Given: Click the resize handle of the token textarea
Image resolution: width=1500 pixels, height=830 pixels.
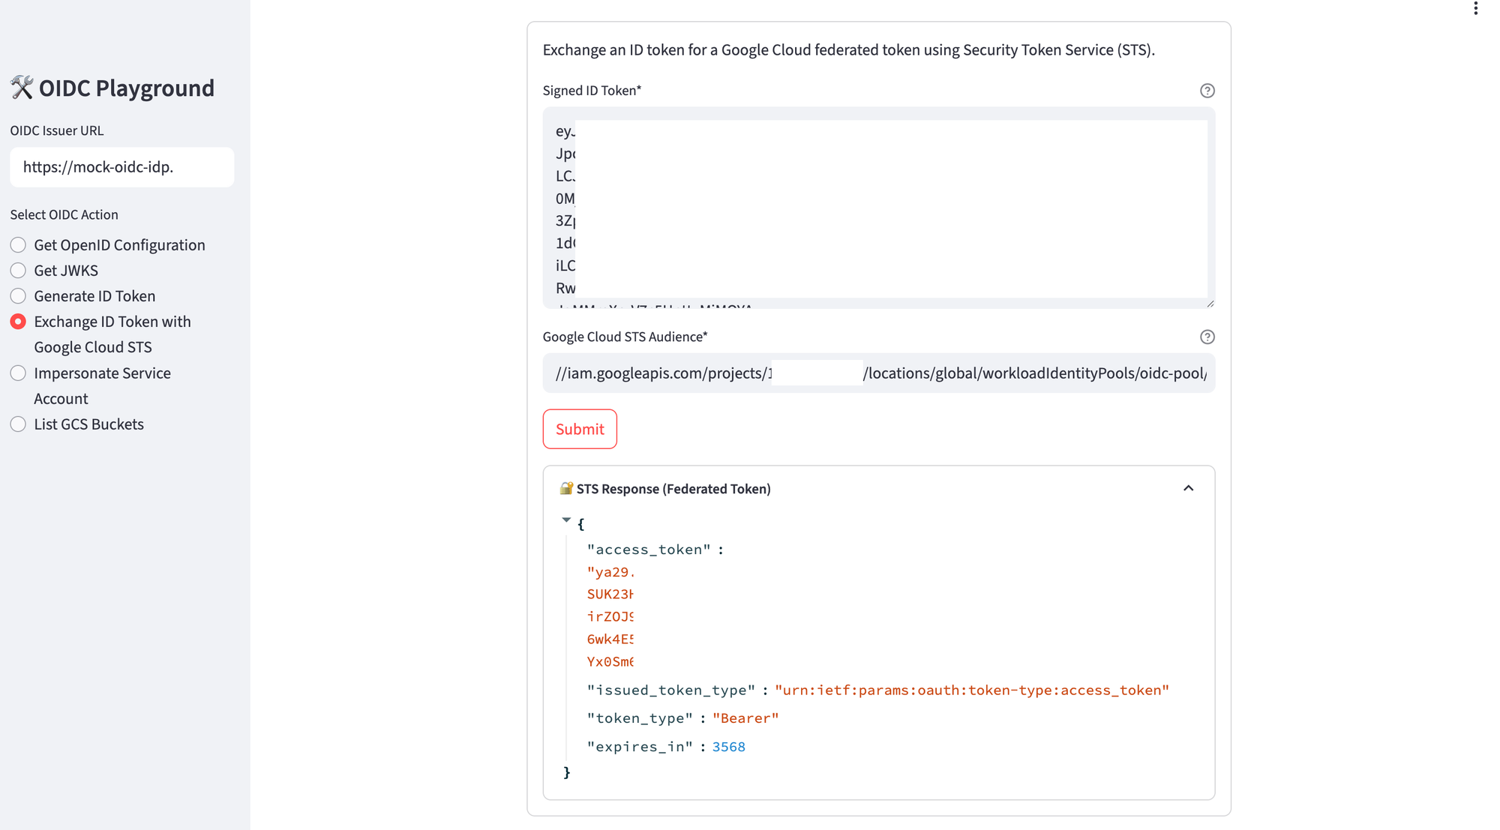Looking at the screenshot, I should pyautogui.click(x=1210, y=302).
